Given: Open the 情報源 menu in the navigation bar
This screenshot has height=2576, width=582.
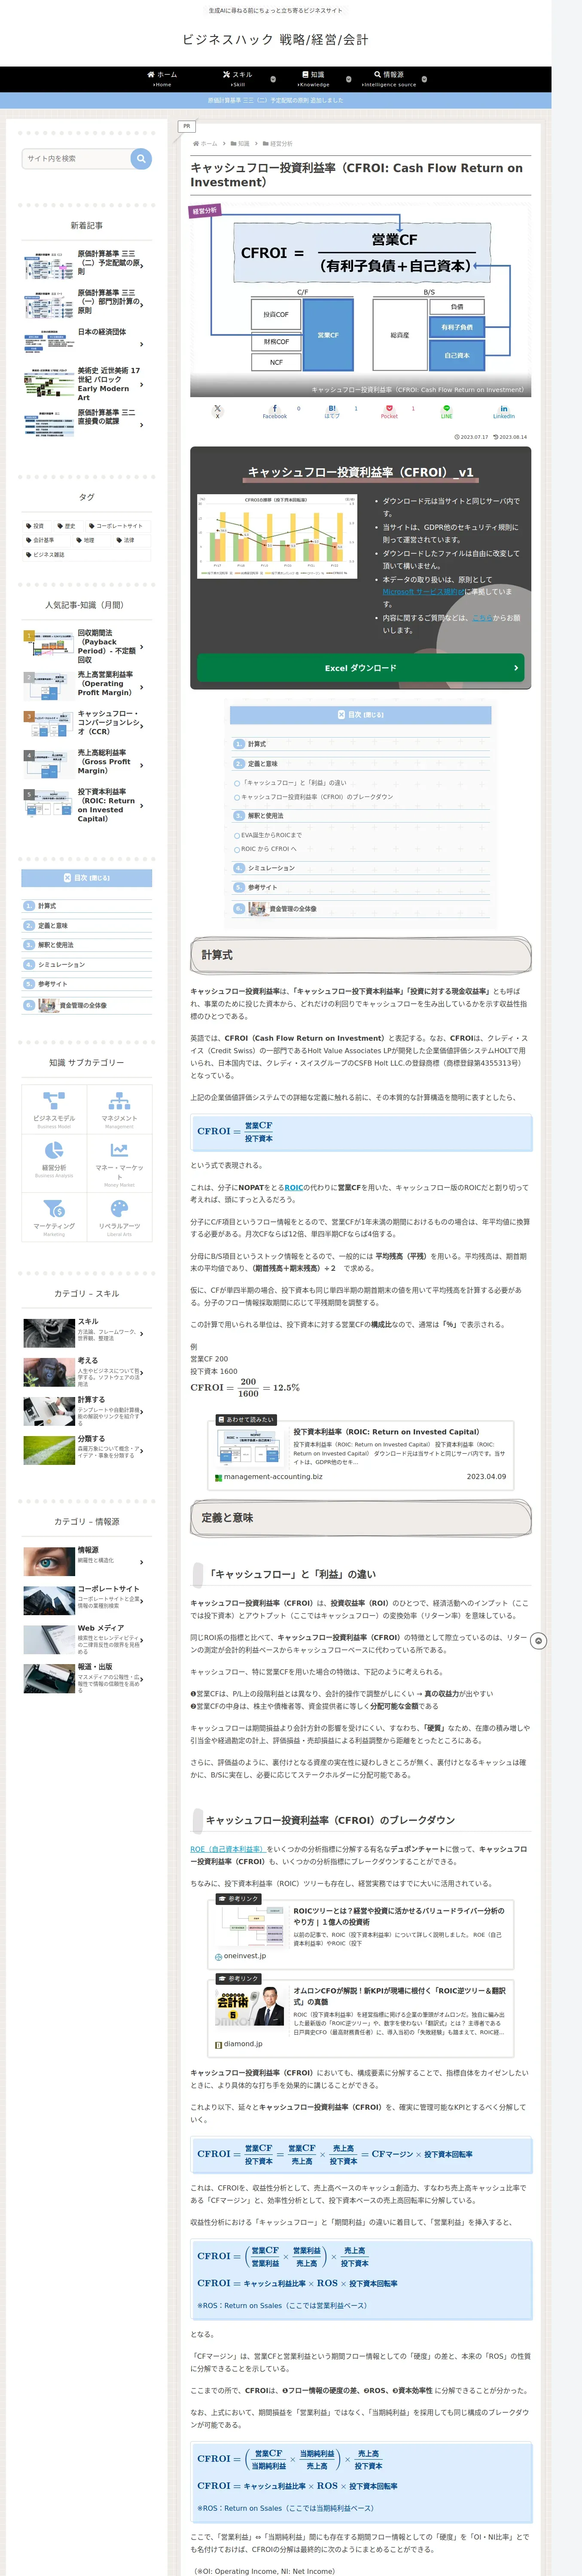Looking at the screenshot, I should 389,78.
